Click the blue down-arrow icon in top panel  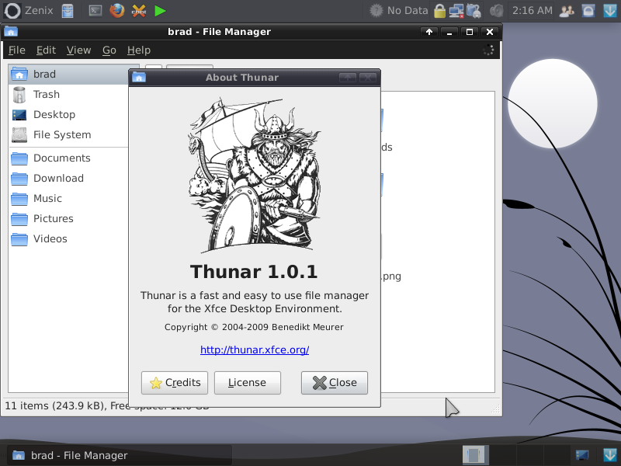(610, 11)
